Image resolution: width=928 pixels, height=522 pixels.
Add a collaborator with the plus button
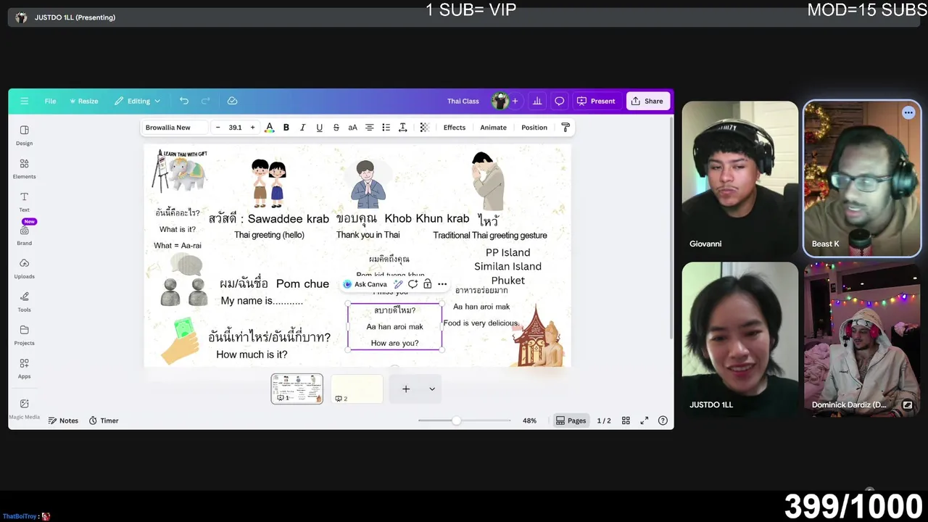pyautogui.click(x=515, y=101)
